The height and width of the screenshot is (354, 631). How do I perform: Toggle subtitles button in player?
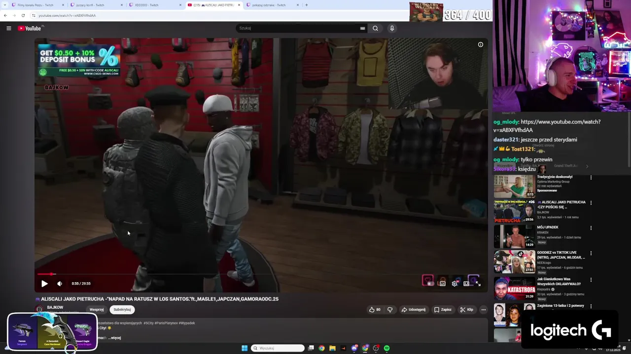point(443,284)
